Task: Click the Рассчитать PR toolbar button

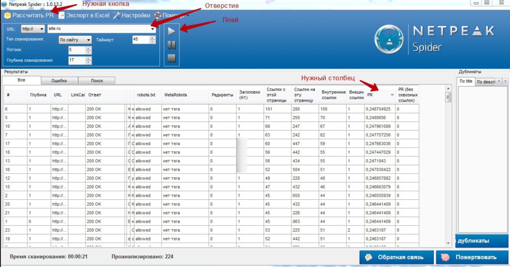Action: pyautogui.click(x=29, y=15)
